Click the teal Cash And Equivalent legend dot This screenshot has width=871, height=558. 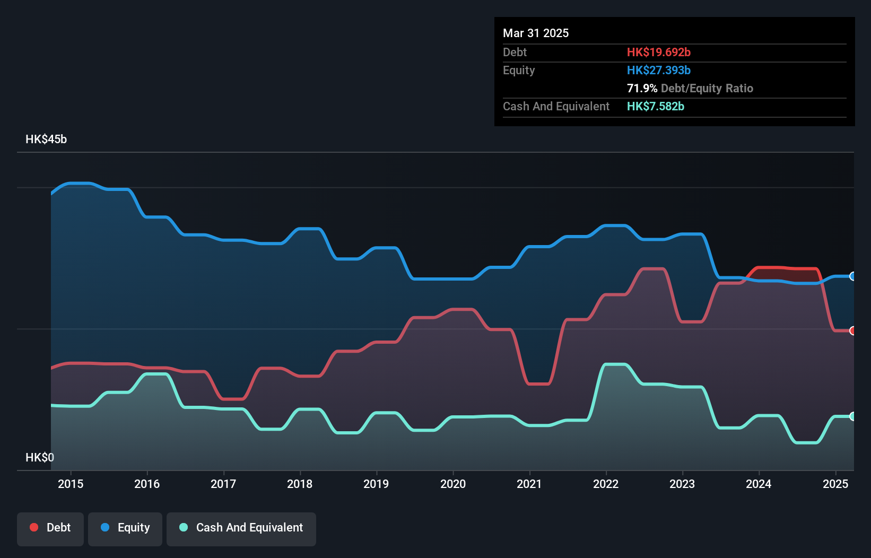click(x=184, y=527)
